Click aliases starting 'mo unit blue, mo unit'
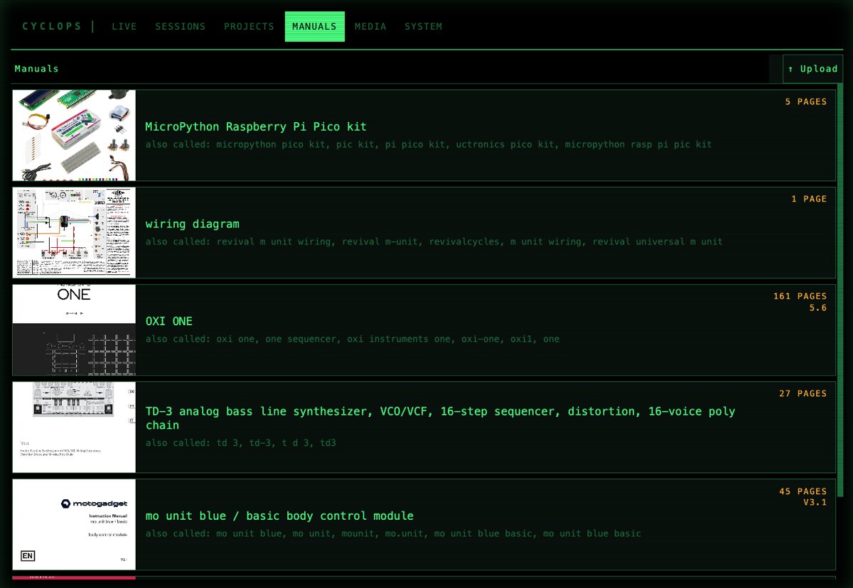This screenshot has height=588, width=853. [393, 534]
